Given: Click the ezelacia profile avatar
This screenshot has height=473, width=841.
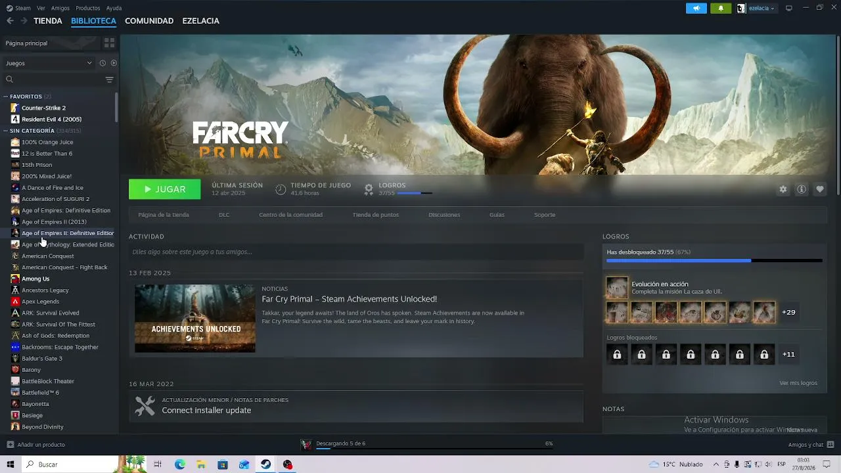Looking at the screenshot, I should coord(741,8).
